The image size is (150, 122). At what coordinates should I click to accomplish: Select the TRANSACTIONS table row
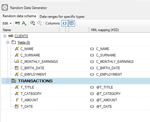point(76,81)
